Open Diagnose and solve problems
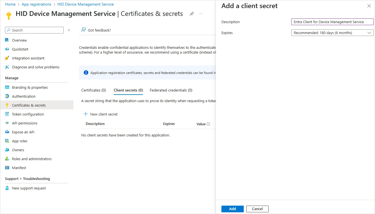This screenshot has width=375, height=214. point(35,67)
